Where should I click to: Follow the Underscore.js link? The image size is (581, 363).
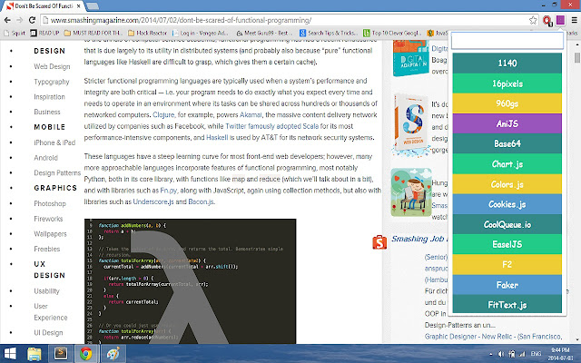pyautogui.click(x=153, y=201)
